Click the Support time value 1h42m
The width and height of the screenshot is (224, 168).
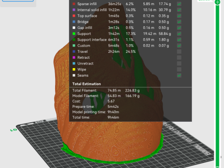(114, 34)
